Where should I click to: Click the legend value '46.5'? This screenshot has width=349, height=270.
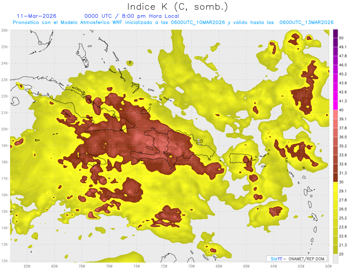point(343,65)
